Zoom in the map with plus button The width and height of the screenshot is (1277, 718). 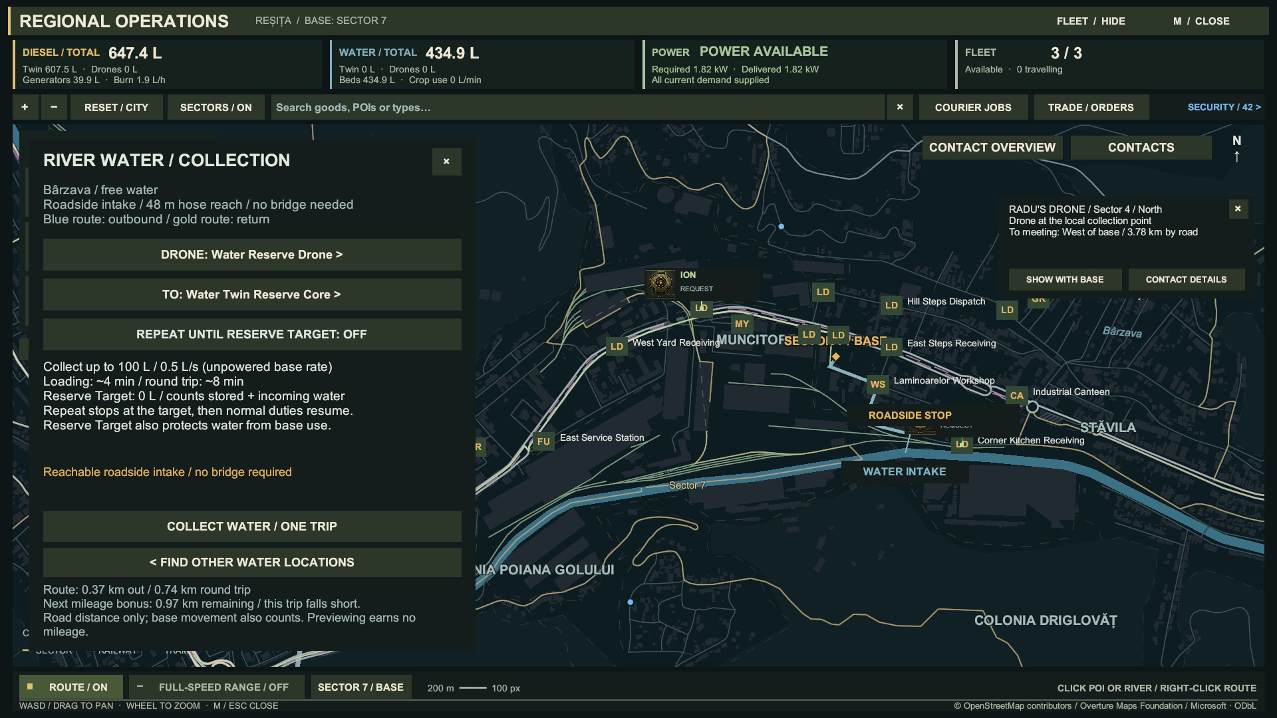(x=25, y=107)
